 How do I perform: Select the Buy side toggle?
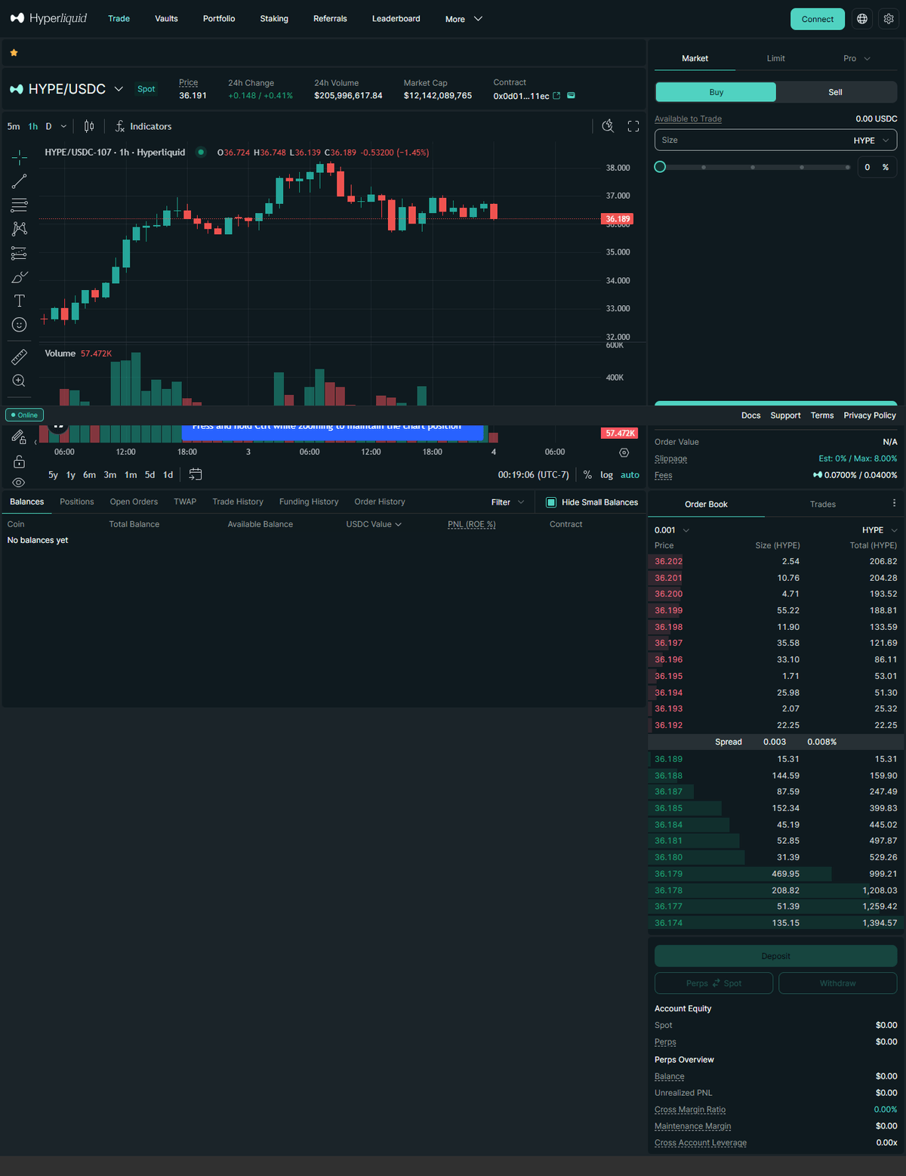point(716,92)
